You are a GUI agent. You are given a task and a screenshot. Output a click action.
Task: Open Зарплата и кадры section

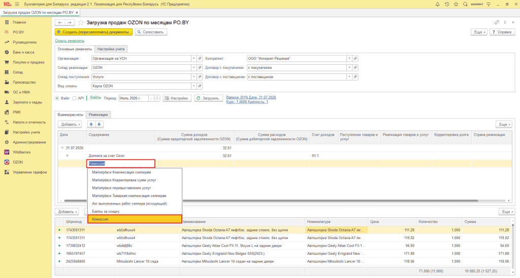27,102
